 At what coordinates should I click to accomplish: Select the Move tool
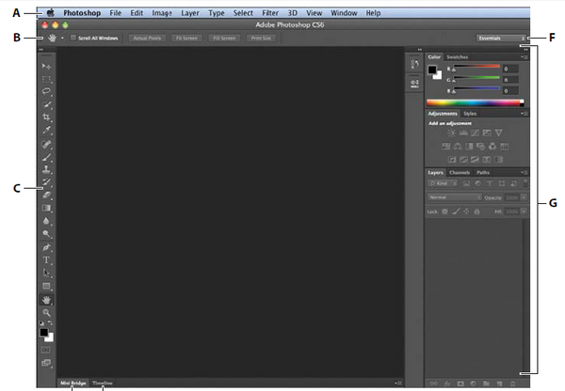(46, 66)
